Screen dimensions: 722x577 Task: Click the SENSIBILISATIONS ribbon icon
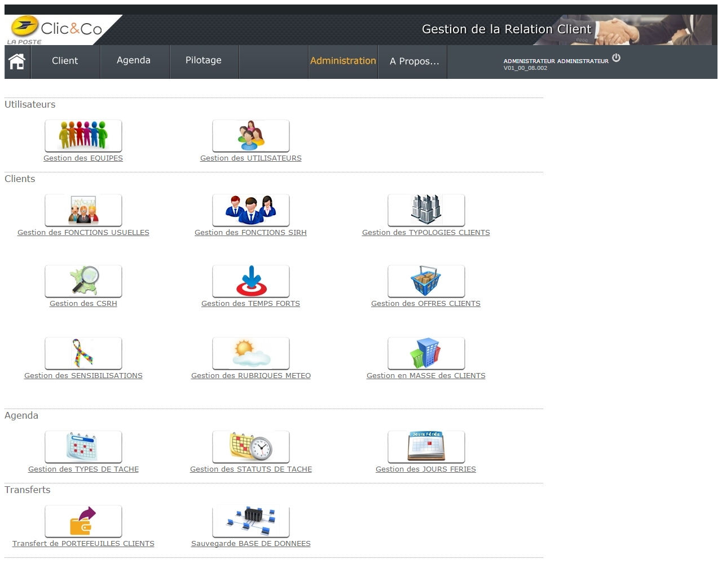[83, 353]
